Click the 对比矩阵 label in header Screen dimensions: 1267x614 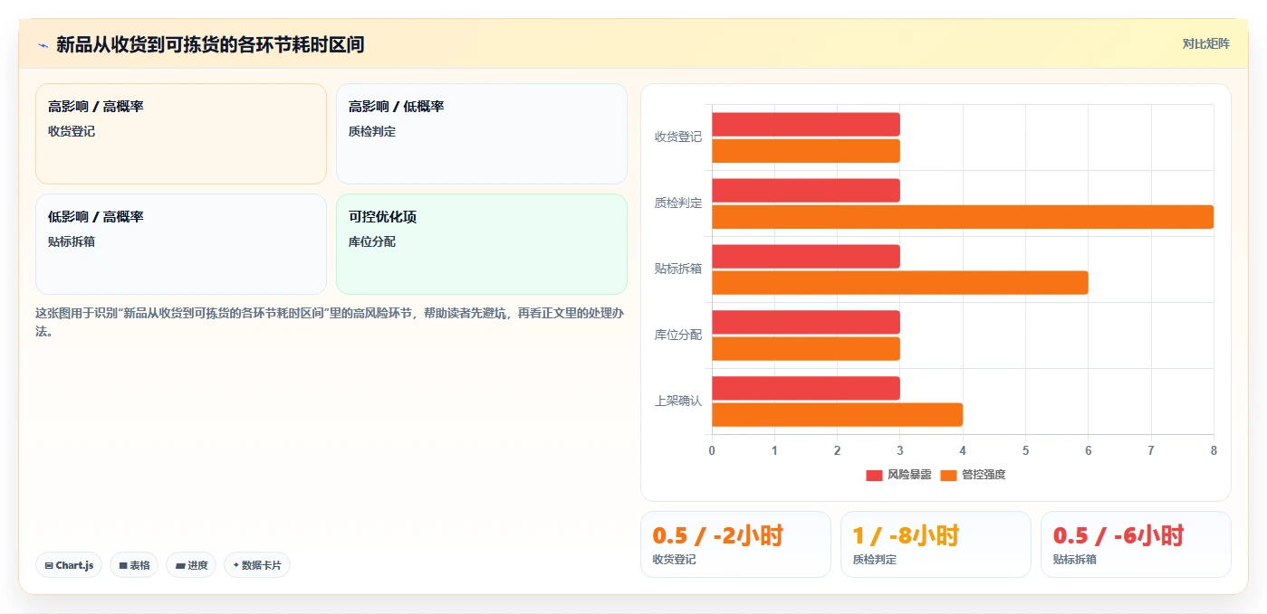coord(1205,43)
